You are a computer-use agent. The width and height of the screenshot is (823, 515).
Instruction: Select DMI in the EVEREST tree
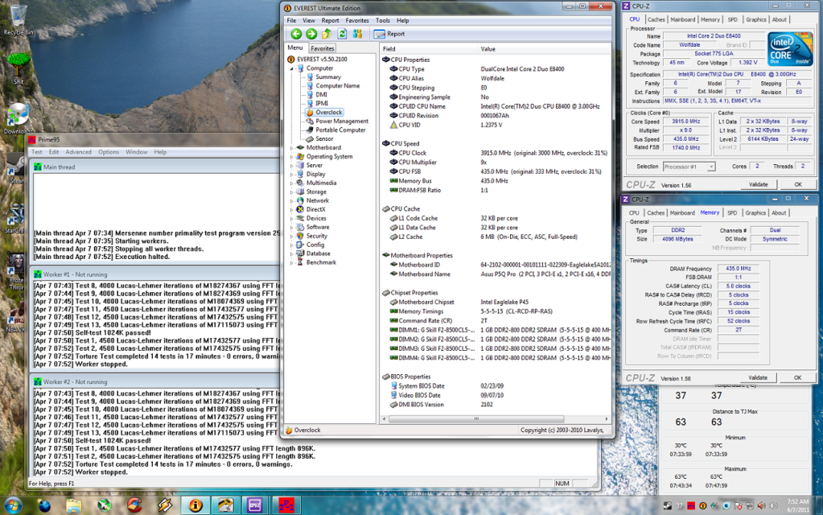[321, 95]
